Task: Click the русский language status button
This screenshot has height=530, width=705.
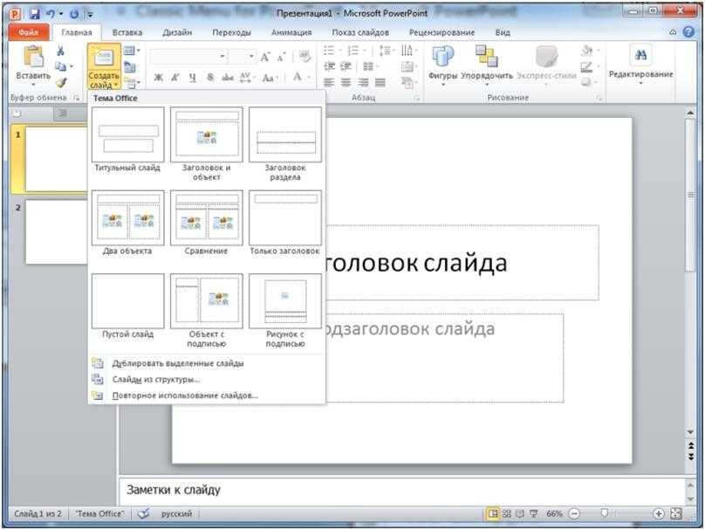Action: point(176,513)
